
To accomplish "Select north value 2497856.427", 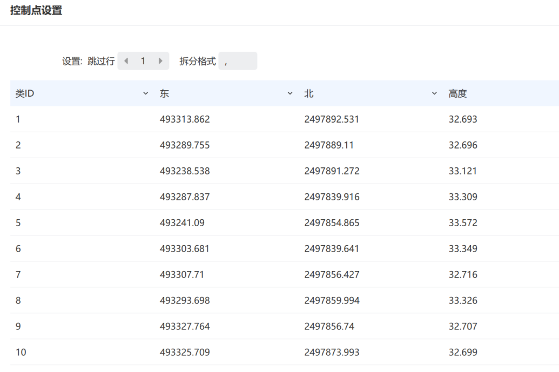I will point(332,275).
